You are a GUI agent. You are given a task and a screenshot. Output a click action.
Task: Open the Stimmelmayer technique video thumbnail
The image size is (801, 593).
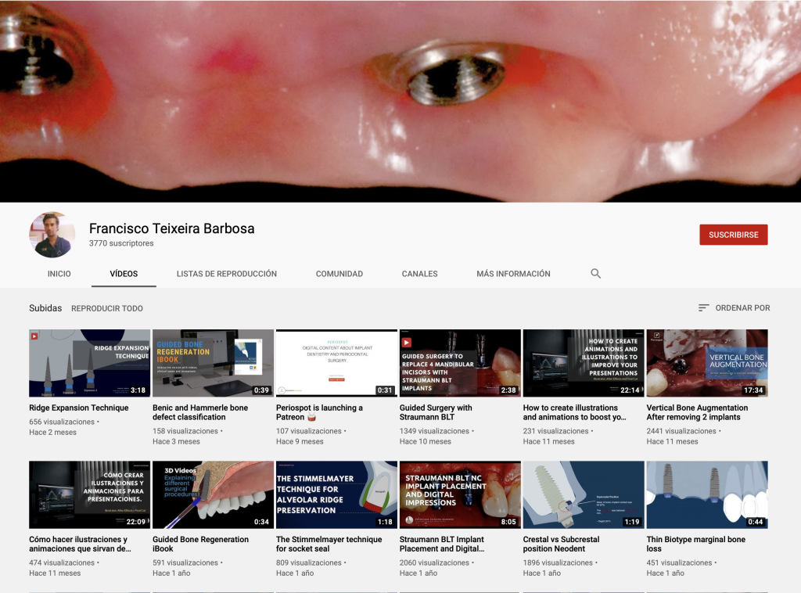pyautogui.click(x=336, y=494)
